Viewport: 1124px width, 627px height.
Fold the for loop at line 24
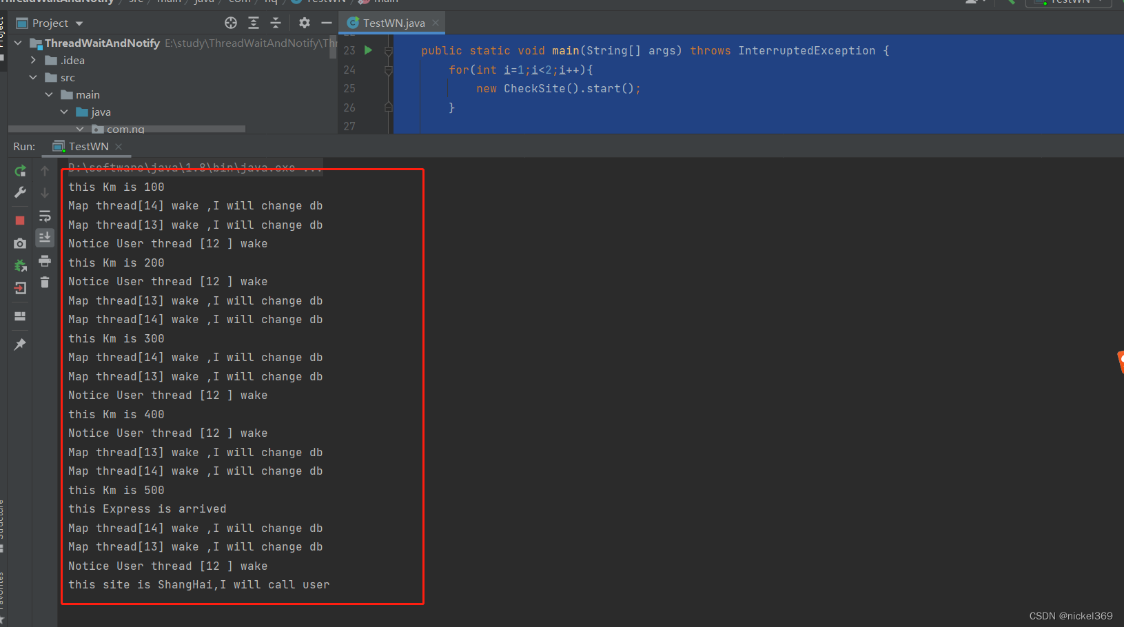[389, 70]
